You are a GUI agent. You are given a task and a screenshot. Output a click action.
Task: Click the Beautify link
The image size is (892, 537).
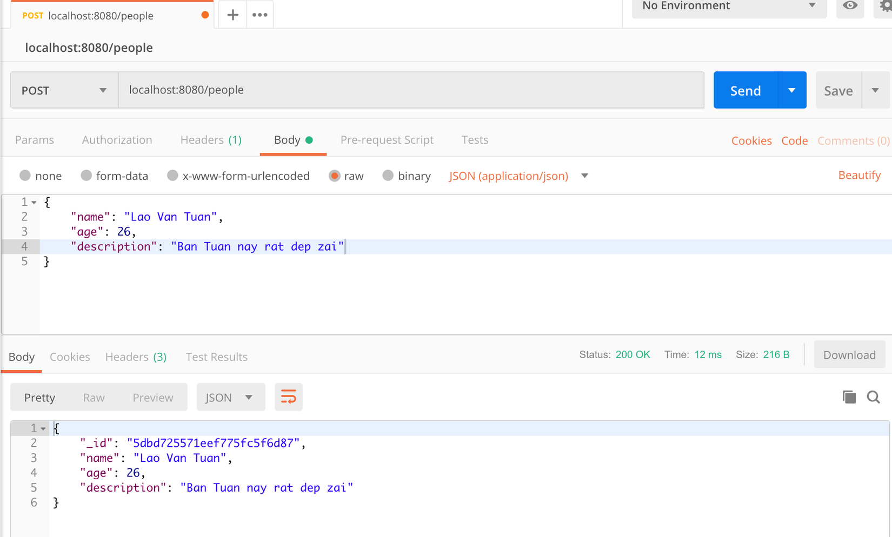point(859,175)
